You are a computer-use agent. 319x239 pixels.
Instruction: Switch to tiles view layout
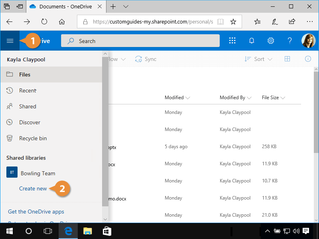coord(287,59)
